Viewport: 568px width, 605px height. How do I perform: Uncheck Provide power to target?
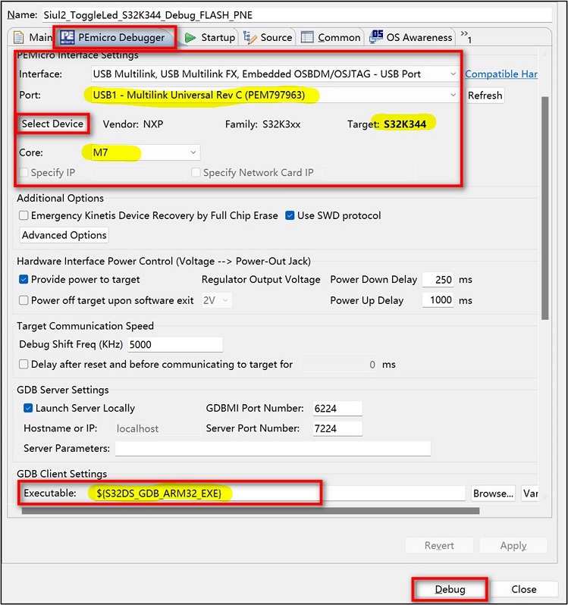(x=24, y=279)
